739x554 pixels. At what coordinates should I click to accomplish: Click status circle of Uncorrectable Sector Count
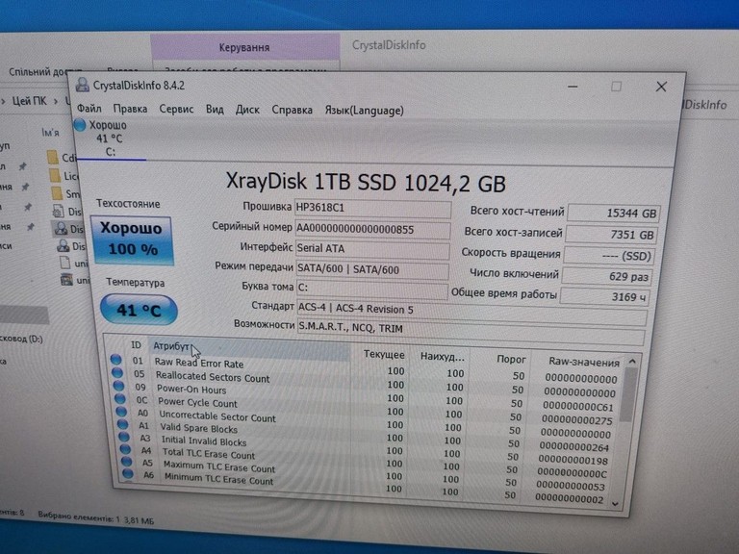pos(121,412)
